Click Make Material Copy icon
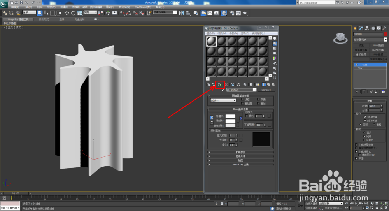389x211 pixels. (x=233, y=84)
